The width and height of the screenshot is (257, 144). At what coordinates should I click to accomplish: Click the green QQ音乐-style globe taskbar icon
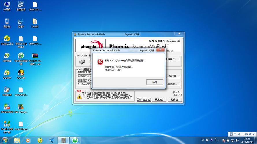point(40,140)
